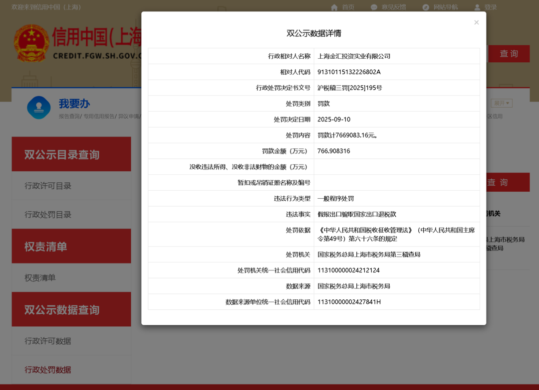
Task: Click the 专用信用报告 link
Action: [99, 117]
